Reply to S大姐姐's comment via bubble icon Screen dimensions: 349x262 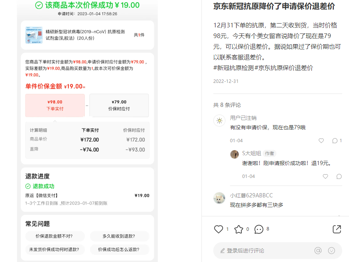pyautogui.click(x=339, y=176)
